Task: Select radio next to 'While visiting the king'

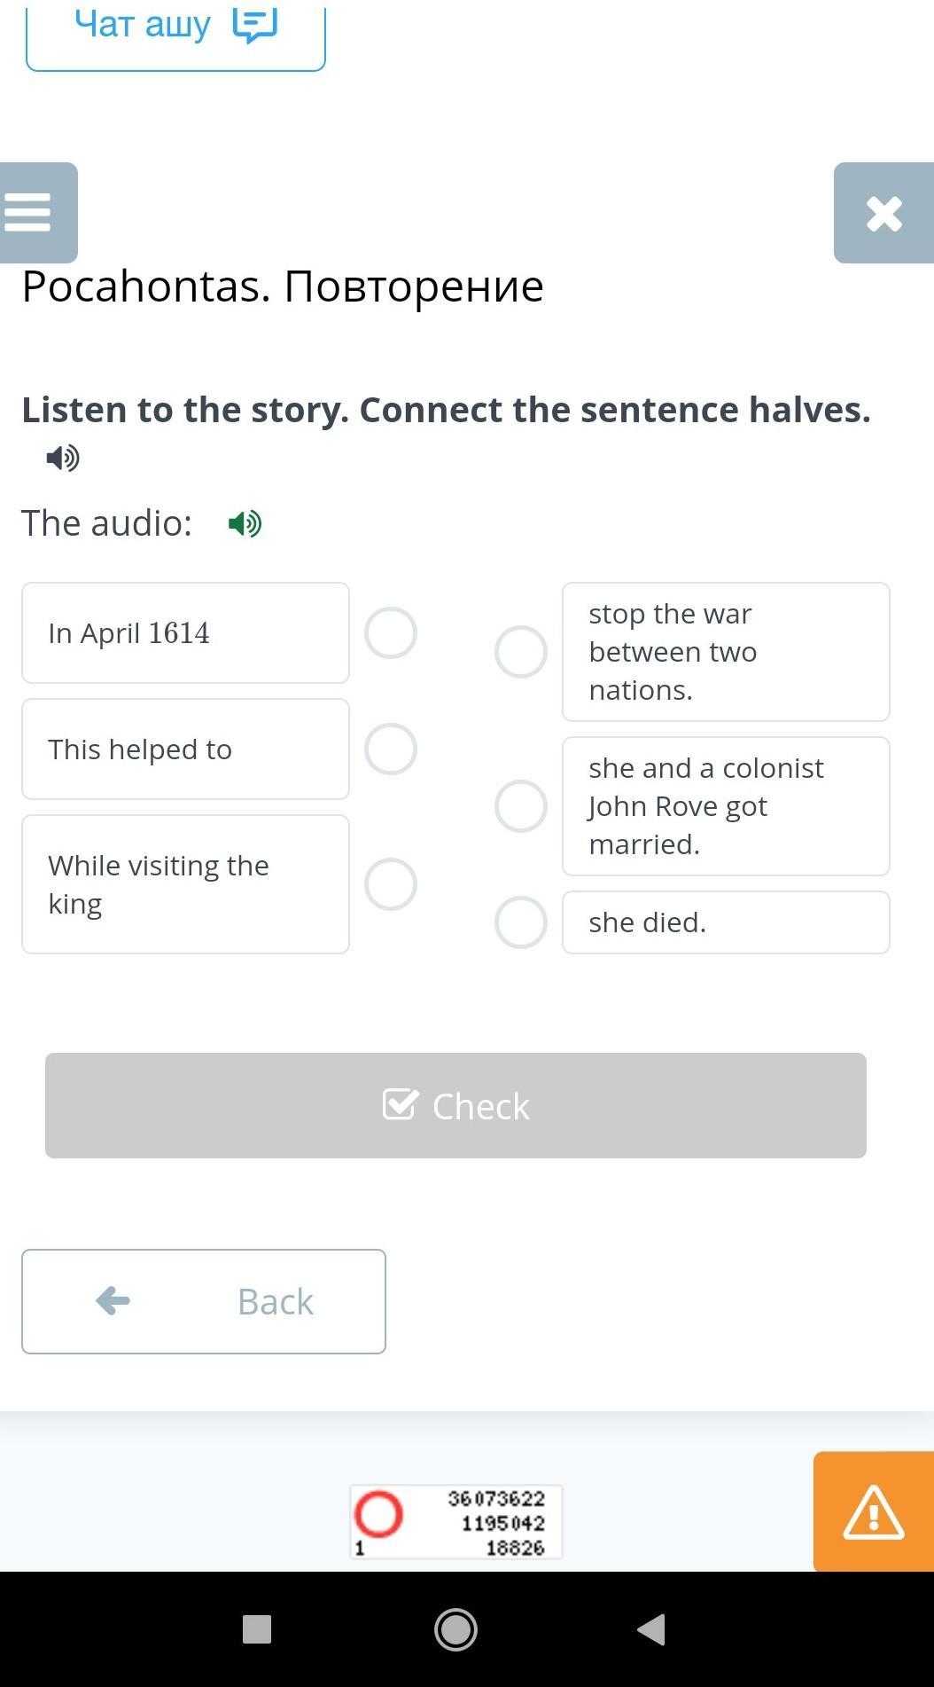Action: [x=391, y=884]
